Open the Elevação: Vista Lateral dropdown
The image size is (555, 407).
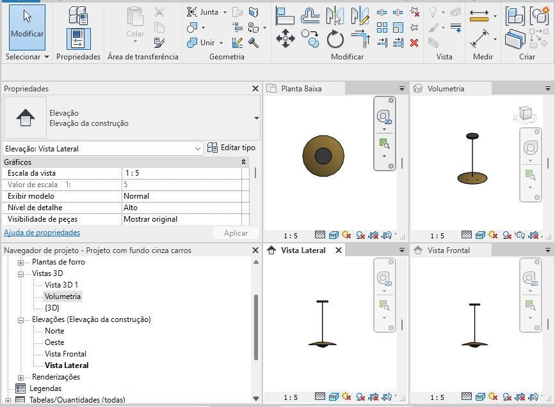[x=197, y=149]
